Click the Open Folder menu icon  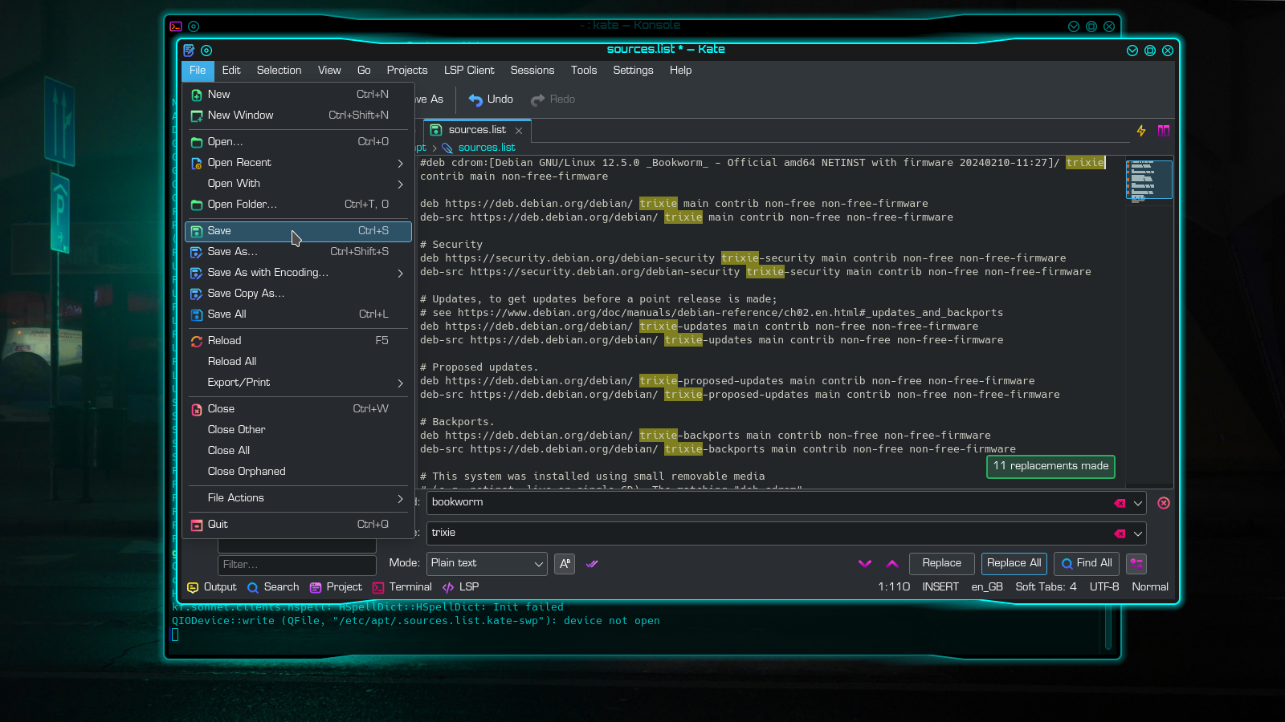coord(197,205)
